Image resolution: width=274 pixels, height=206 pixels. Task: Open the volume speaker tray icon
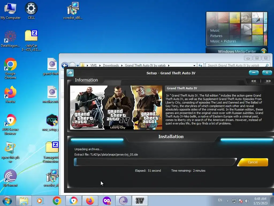pos(247,201)
